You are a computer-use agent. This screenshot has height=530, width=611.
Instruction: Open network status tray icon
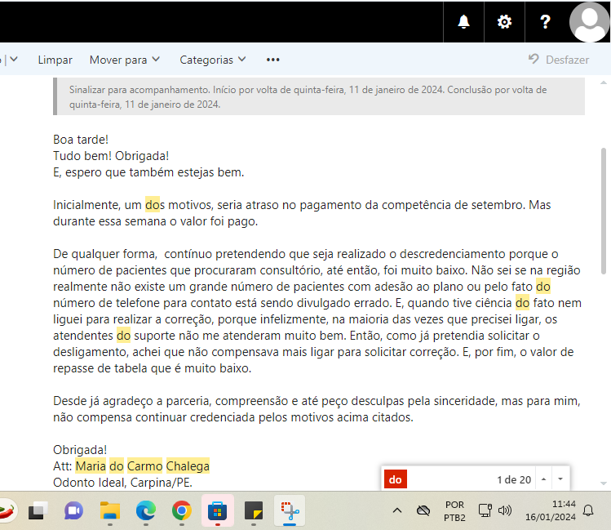pyautogui.click(x=485, y=510)
